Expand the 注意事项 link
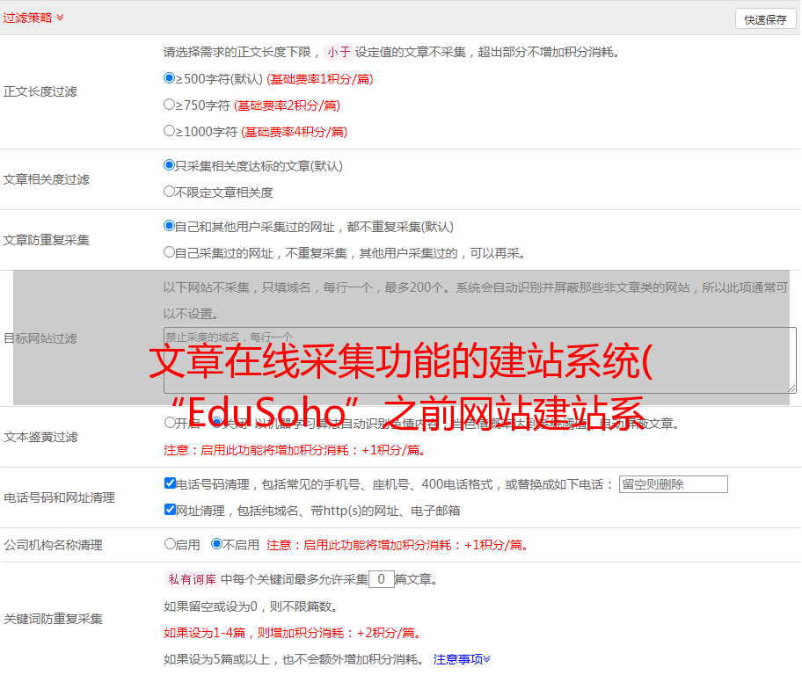 pos(462,660)
